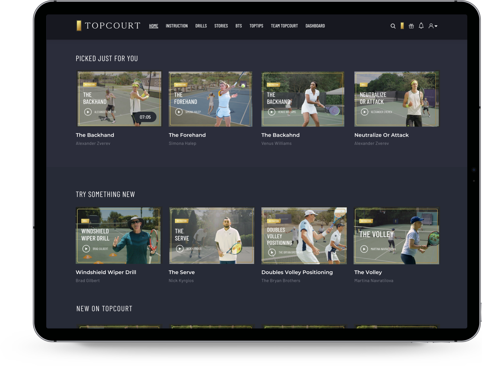The image size is (482, 366).
Task: Select the Doubles Volley Positioning thumbnail
Action: click(x=304, y=236)
